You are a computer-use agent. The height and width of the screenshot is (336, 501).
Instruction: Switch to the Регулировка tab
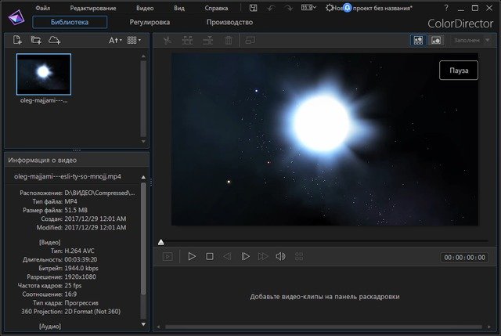pos(151,22)
